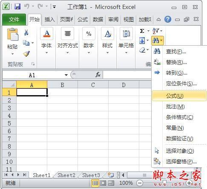Switch to the Sheet3 worksheet tab
207x189 pixels.
click(91, 175)
